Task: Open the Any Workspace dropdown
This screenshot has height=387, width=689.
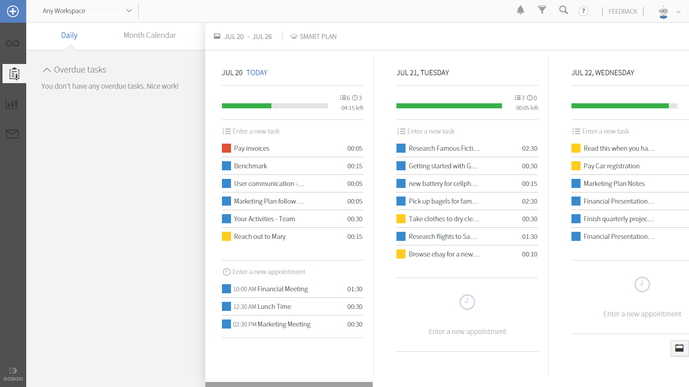Action: 87,11
